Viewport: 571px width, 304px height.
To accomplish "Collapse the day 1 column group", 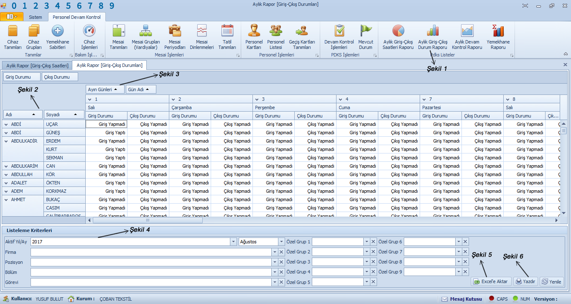I will pos(90,99).
